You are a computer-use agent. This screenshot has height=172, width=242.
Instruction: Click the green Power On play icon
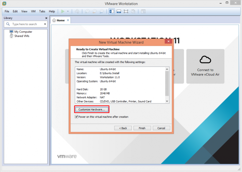(63, 11)
